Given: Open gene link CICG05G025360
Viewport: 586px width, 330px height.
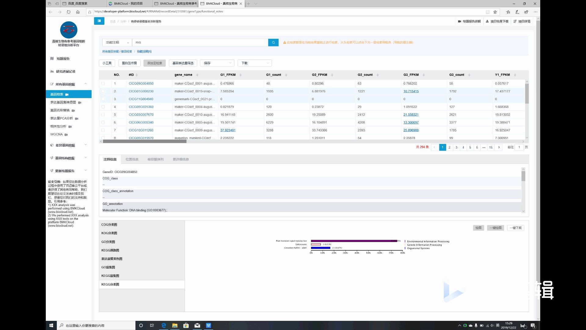Looking at the screenshot, I should pos(141,107).
